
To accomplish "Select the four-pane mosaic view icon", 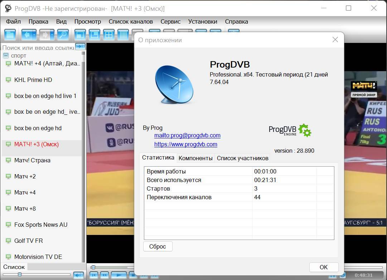I will [108, 35].
